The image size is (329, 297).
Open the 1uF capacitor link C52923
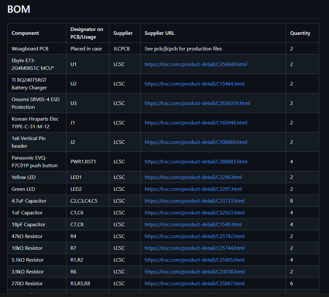point(194,212)
